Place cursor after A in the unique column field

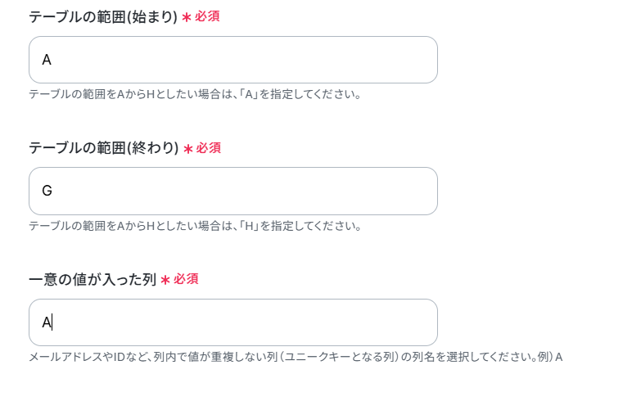point(52,322)
